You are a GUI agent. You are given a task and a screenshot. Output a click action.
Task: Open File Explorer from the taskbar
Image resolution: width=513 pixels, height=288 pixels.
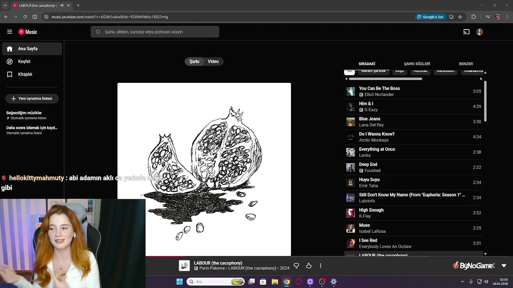(275, 282)
